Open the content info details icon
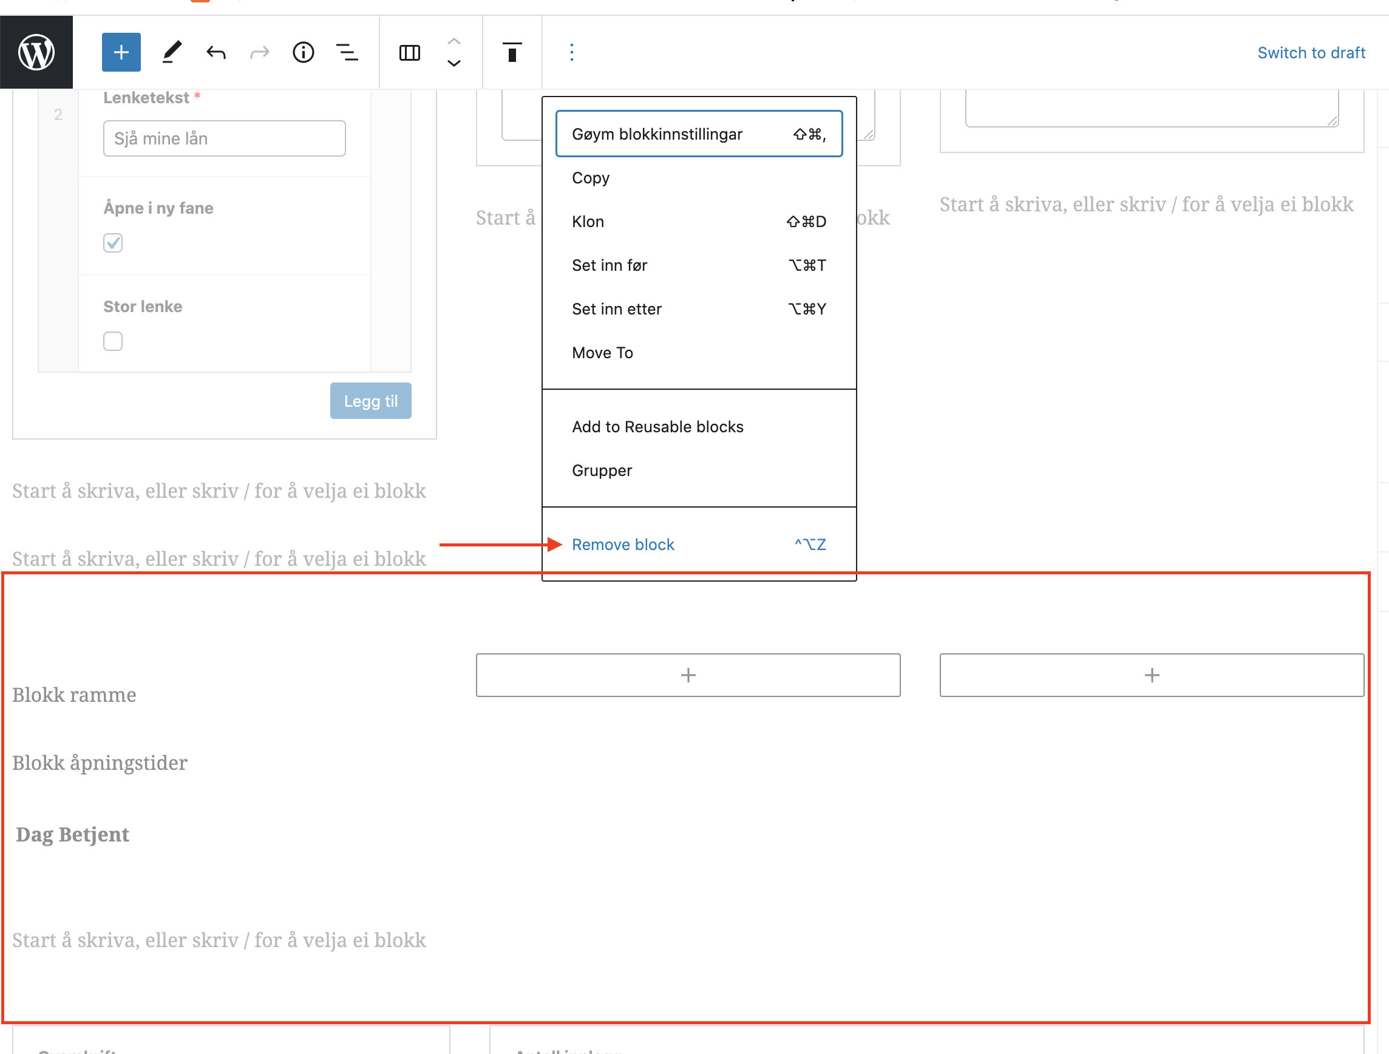This screenshot has width=1389, height=1054. click(x=304, y=52)
